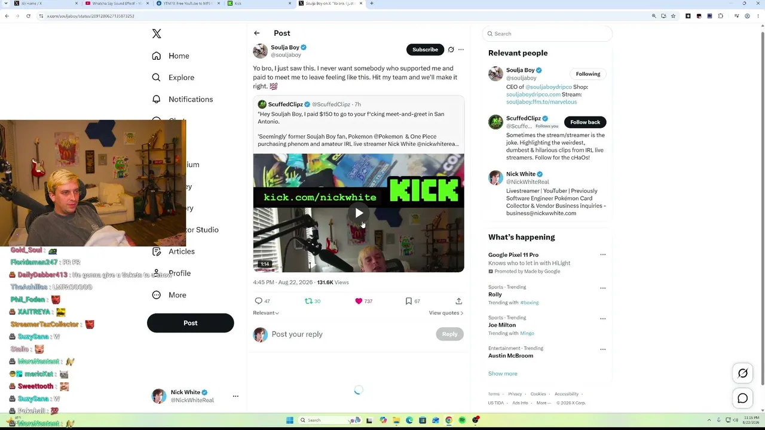
Task: Click the Reply button
Action: click(449, 334)
